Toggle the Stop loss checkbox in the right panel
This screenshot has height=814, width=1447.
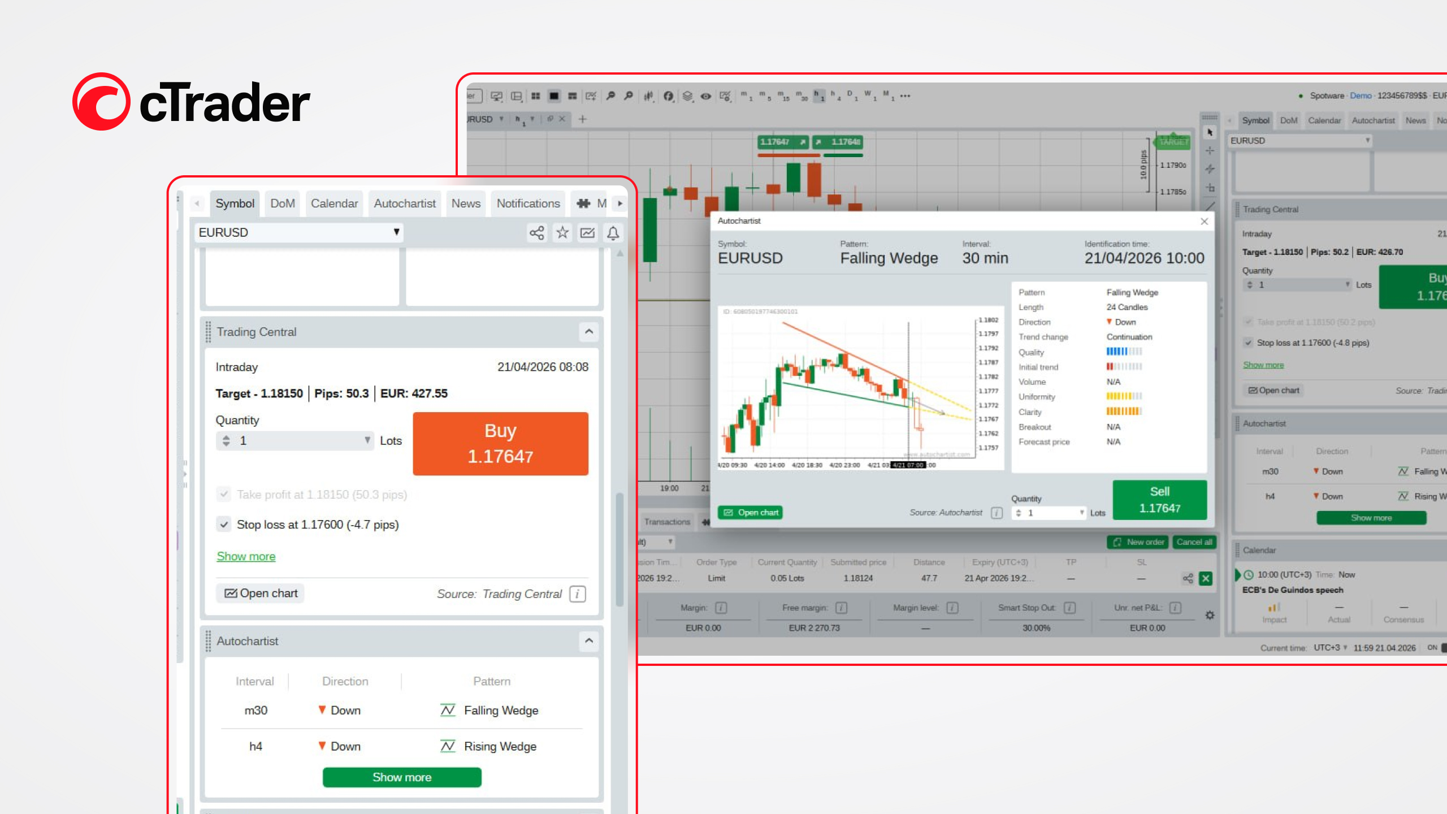(x=1249, y=343)
